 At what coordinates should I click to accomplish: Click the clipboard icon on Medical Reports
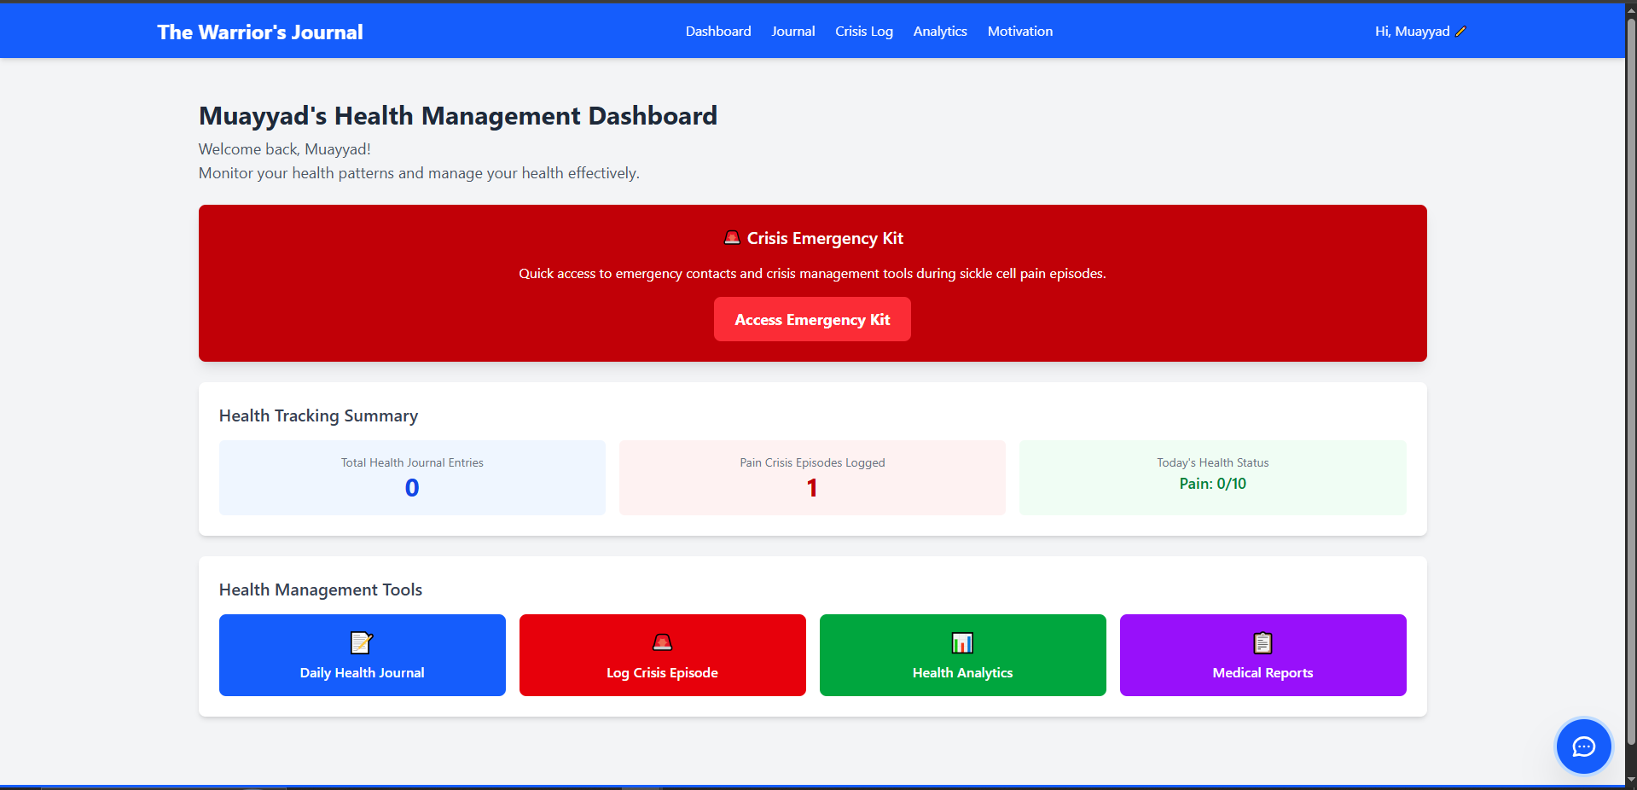(1263, 642)
